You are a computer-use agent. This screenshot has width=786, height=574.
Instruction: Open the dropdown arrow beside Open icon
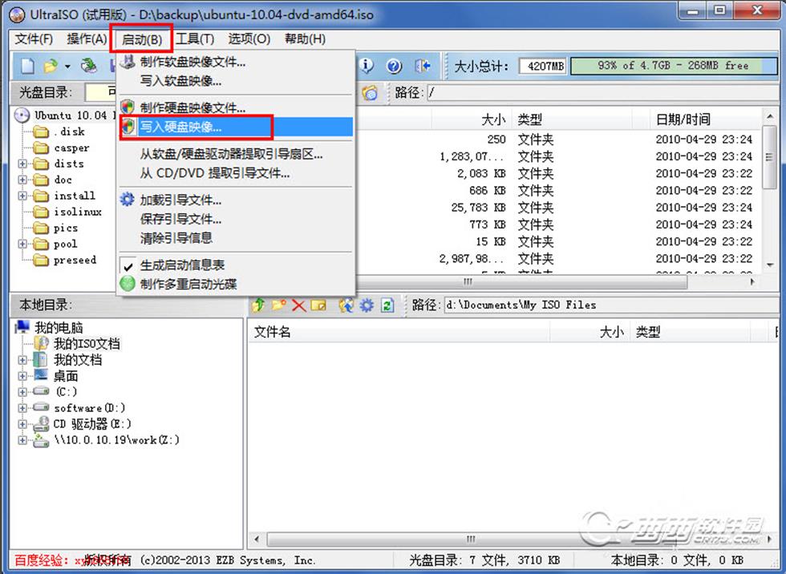point(67,67)
